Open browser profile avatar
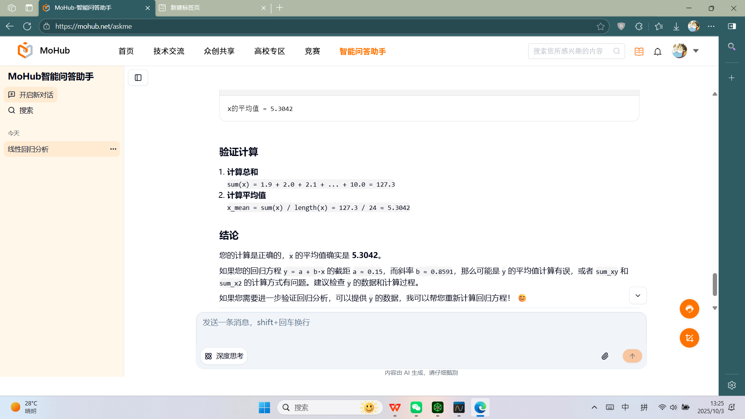 pyautogui.click(x=694, y=26)
